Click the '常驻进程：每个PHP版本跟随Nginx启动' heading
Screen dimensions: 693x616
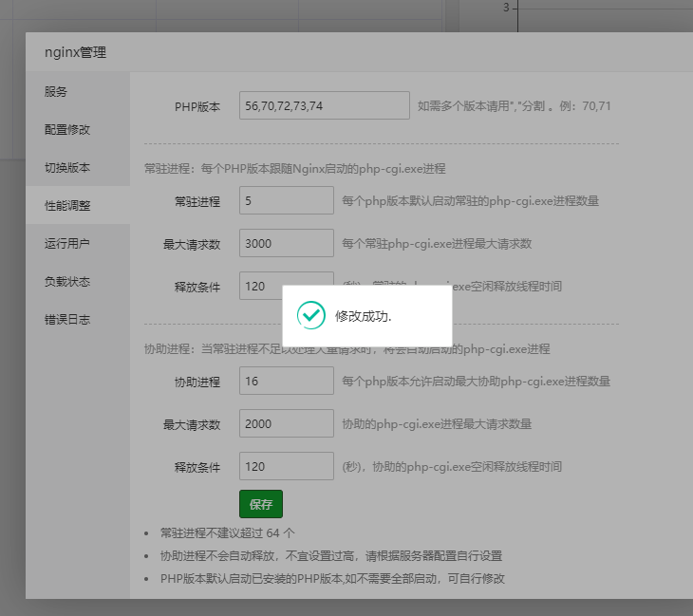[x=295, y=169]
